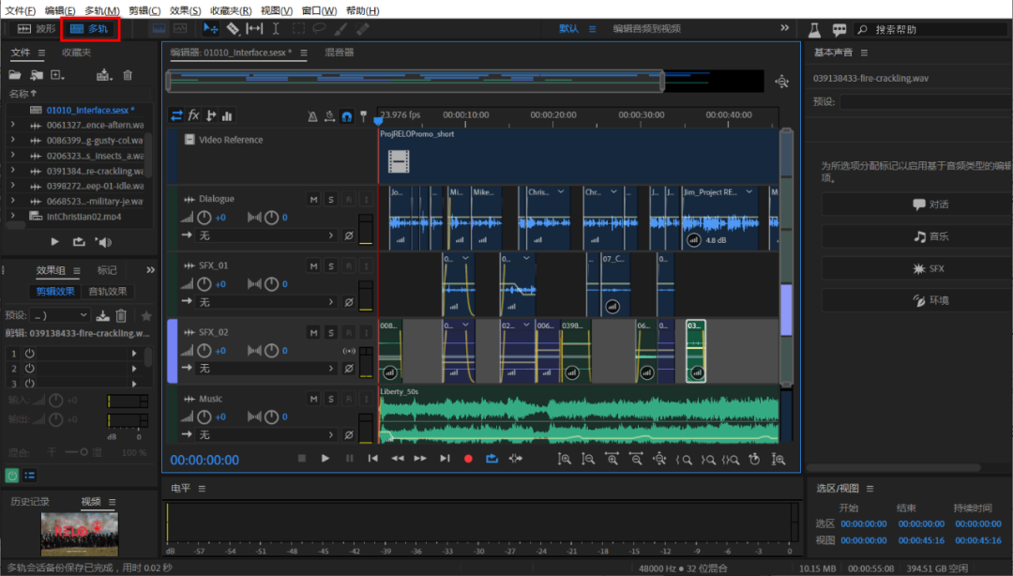Click the beaker icon in top bar
Viewport: 1013px width, 576px height.
click(815, 29)
